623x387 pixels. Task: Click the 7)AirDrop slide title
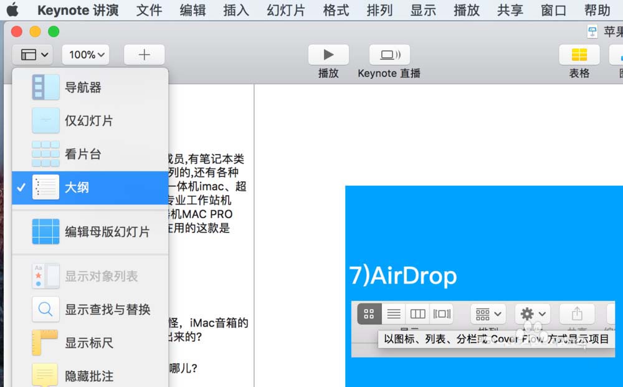pos(403,275)
